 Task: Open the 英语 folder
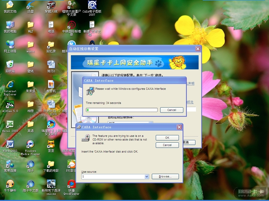(x=30, y=126)
